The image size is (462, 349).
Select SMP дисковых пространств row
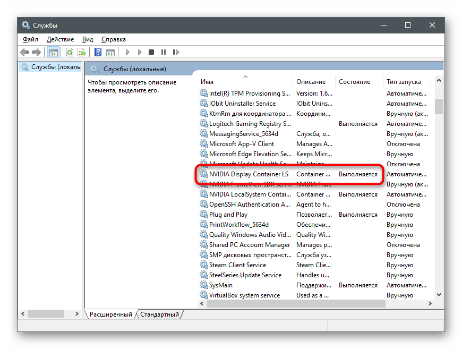tap(315, 255)
